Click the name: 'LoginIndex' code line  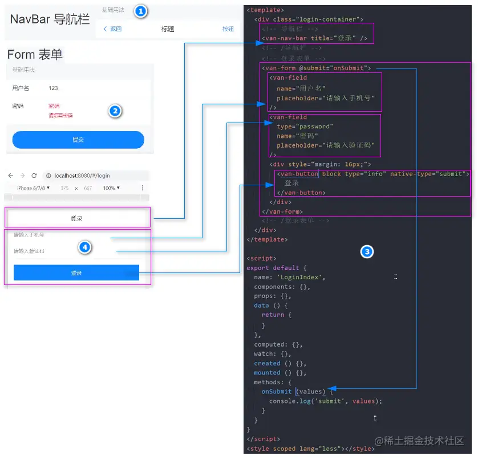coord(290,277)
